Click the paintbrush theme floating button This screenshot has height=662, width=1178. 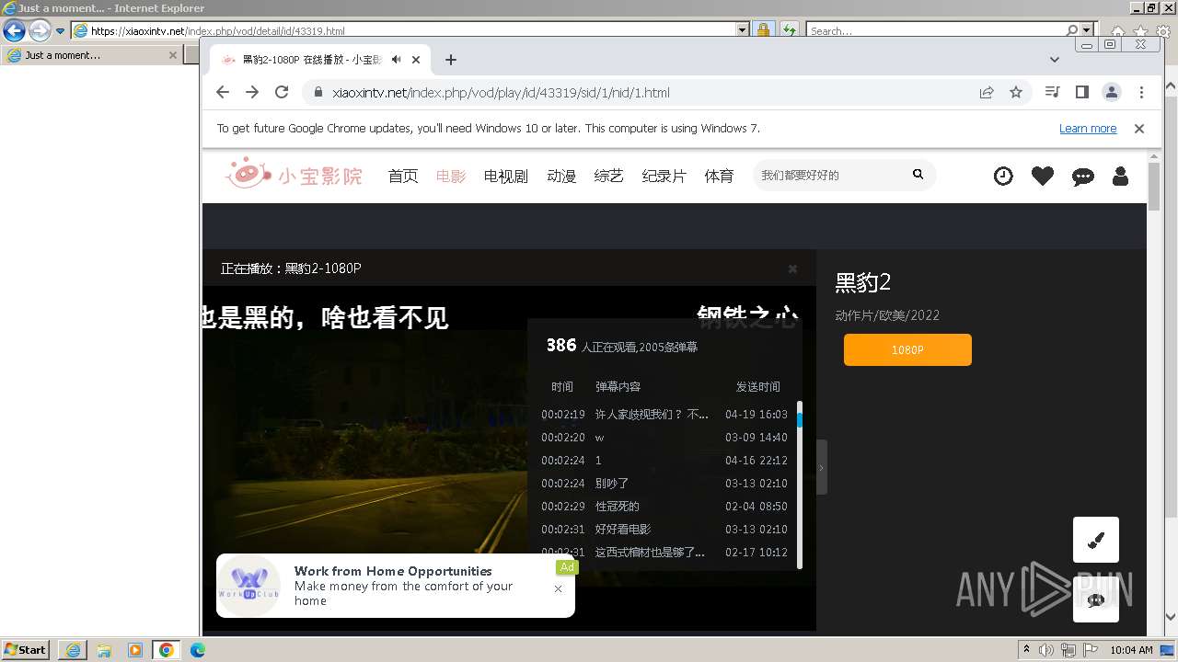click(x=1096, y=540)
